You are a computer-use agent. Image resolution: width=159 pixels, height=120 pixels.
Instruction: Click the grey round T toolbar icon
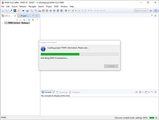coord(47,11)
